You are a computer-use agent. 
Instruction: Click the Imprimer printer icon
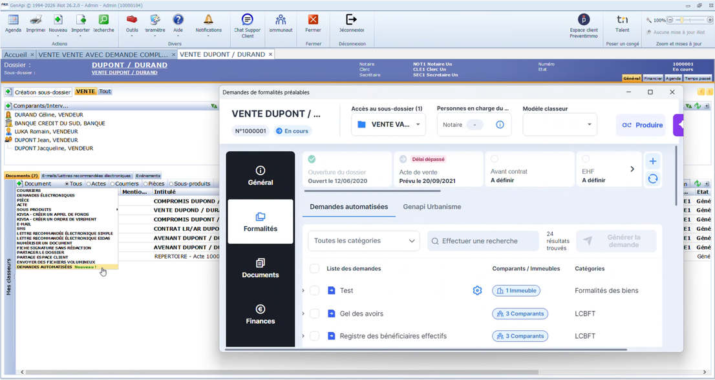[x=36, y=20]
